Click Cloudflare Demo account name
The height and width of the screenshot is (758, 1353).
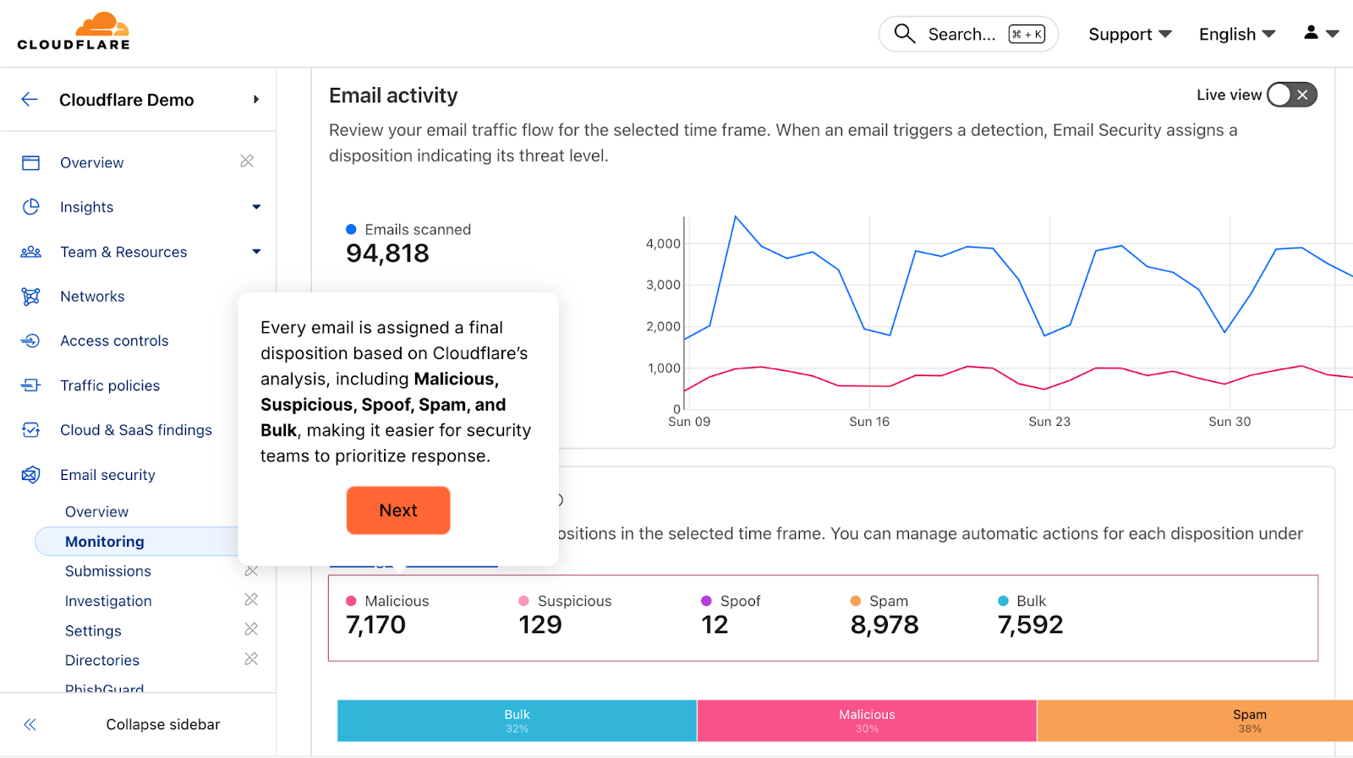(127, 100)
